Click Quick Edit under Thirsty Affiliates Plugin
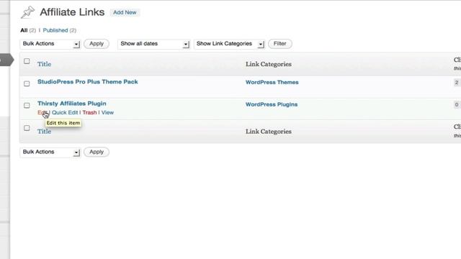This screenshot has width=461, height=259. coord(65,112)
